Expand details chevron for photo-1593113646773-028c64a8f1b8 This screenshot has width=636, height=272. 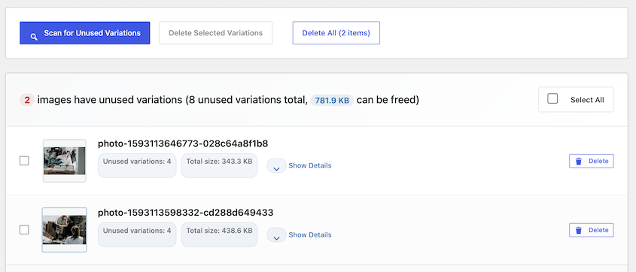[x=277, y=165]
